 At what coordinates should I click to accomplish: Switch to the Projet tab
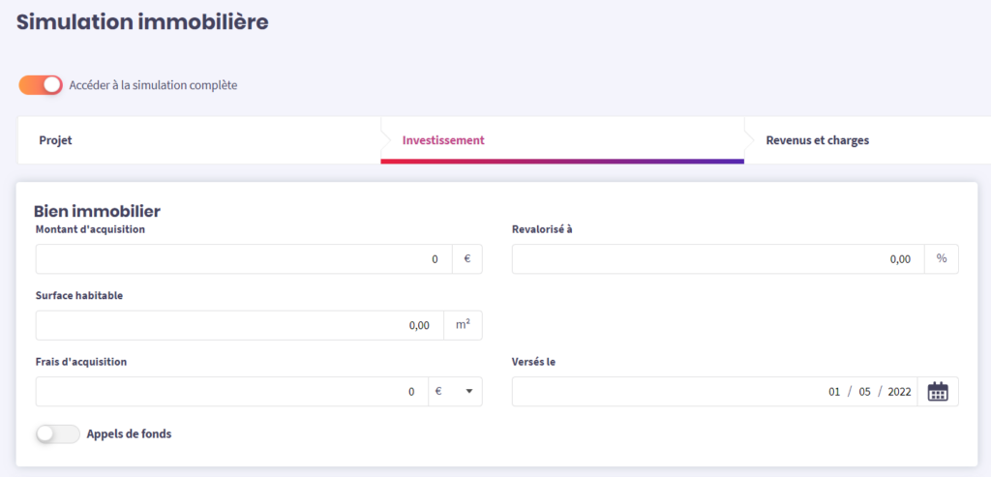point(55,140)
